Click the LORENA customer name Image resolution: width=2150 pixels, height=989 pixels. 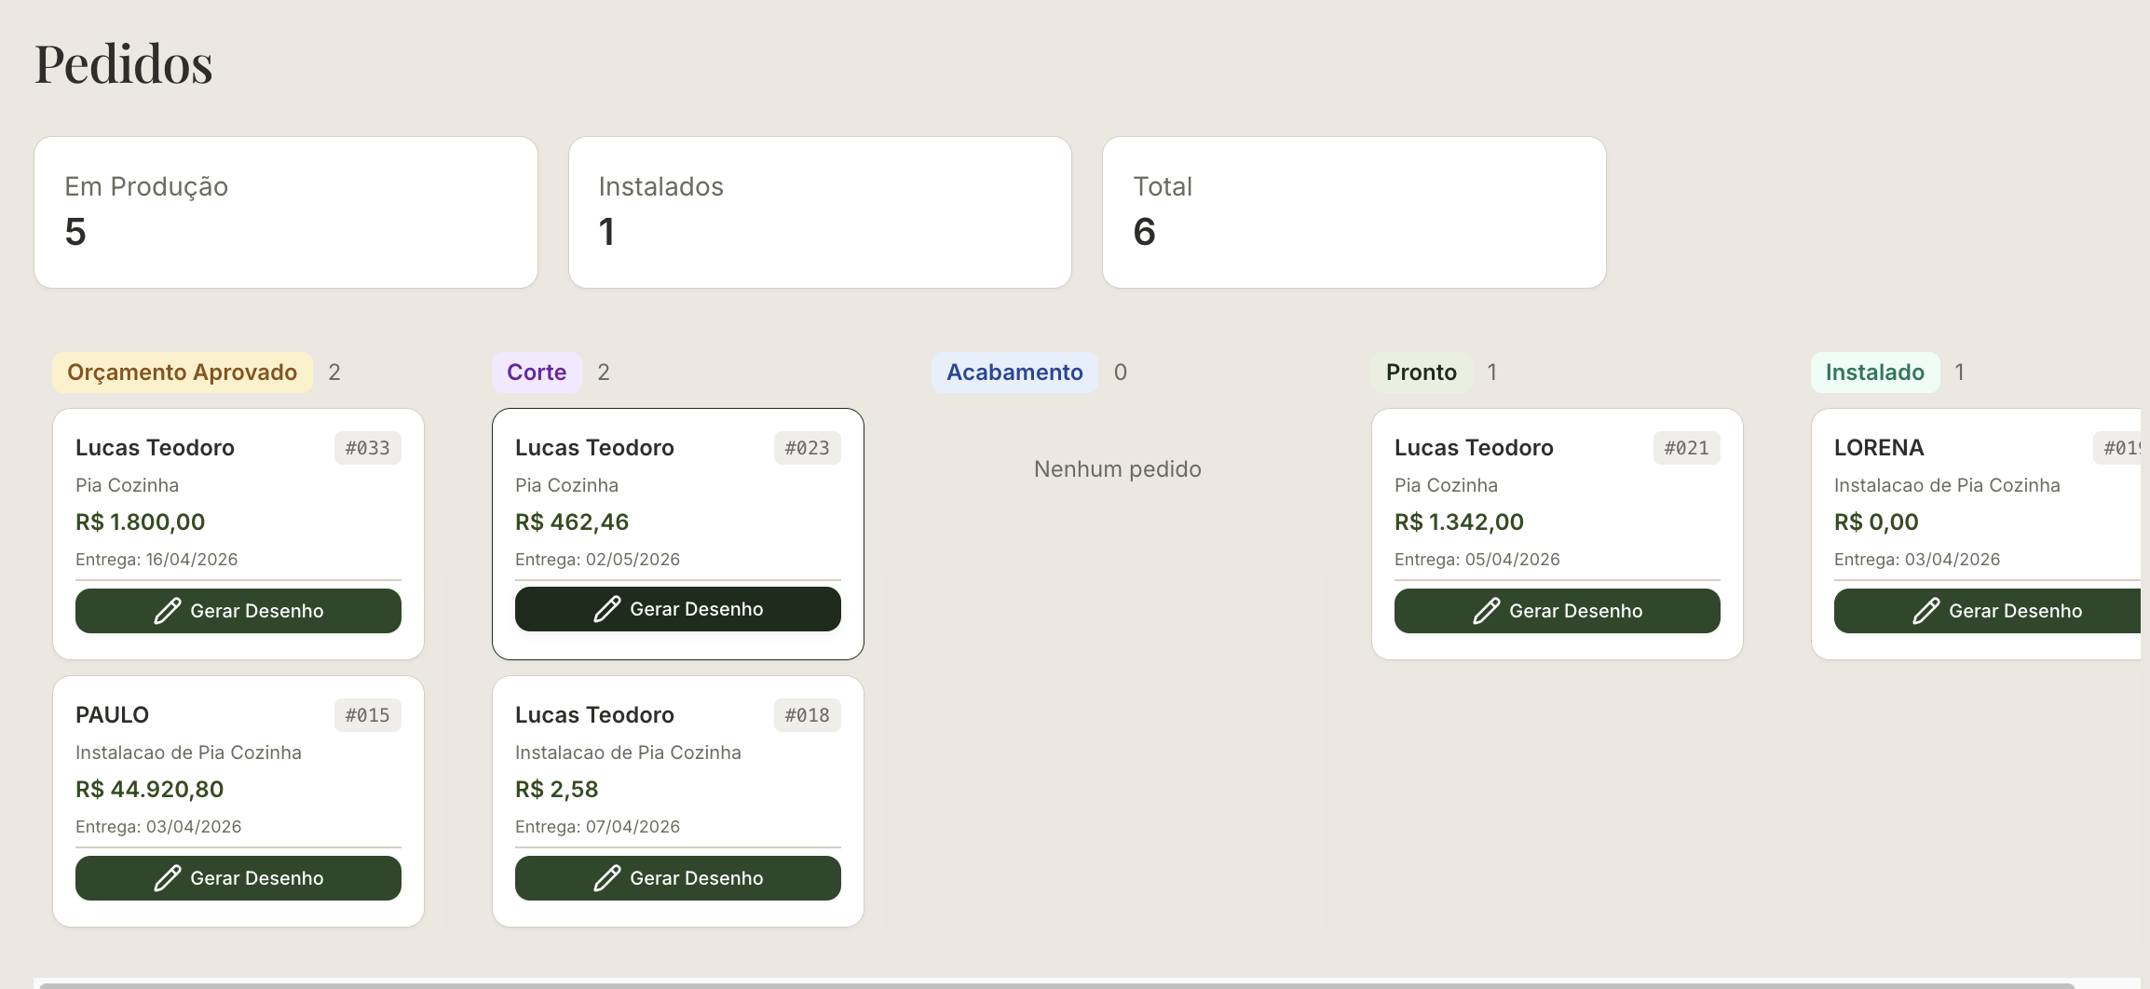(1879, 448)
